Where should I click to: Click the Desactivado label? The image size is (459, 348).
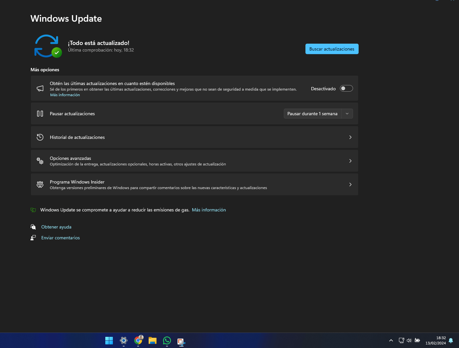[x=323, y=89]
